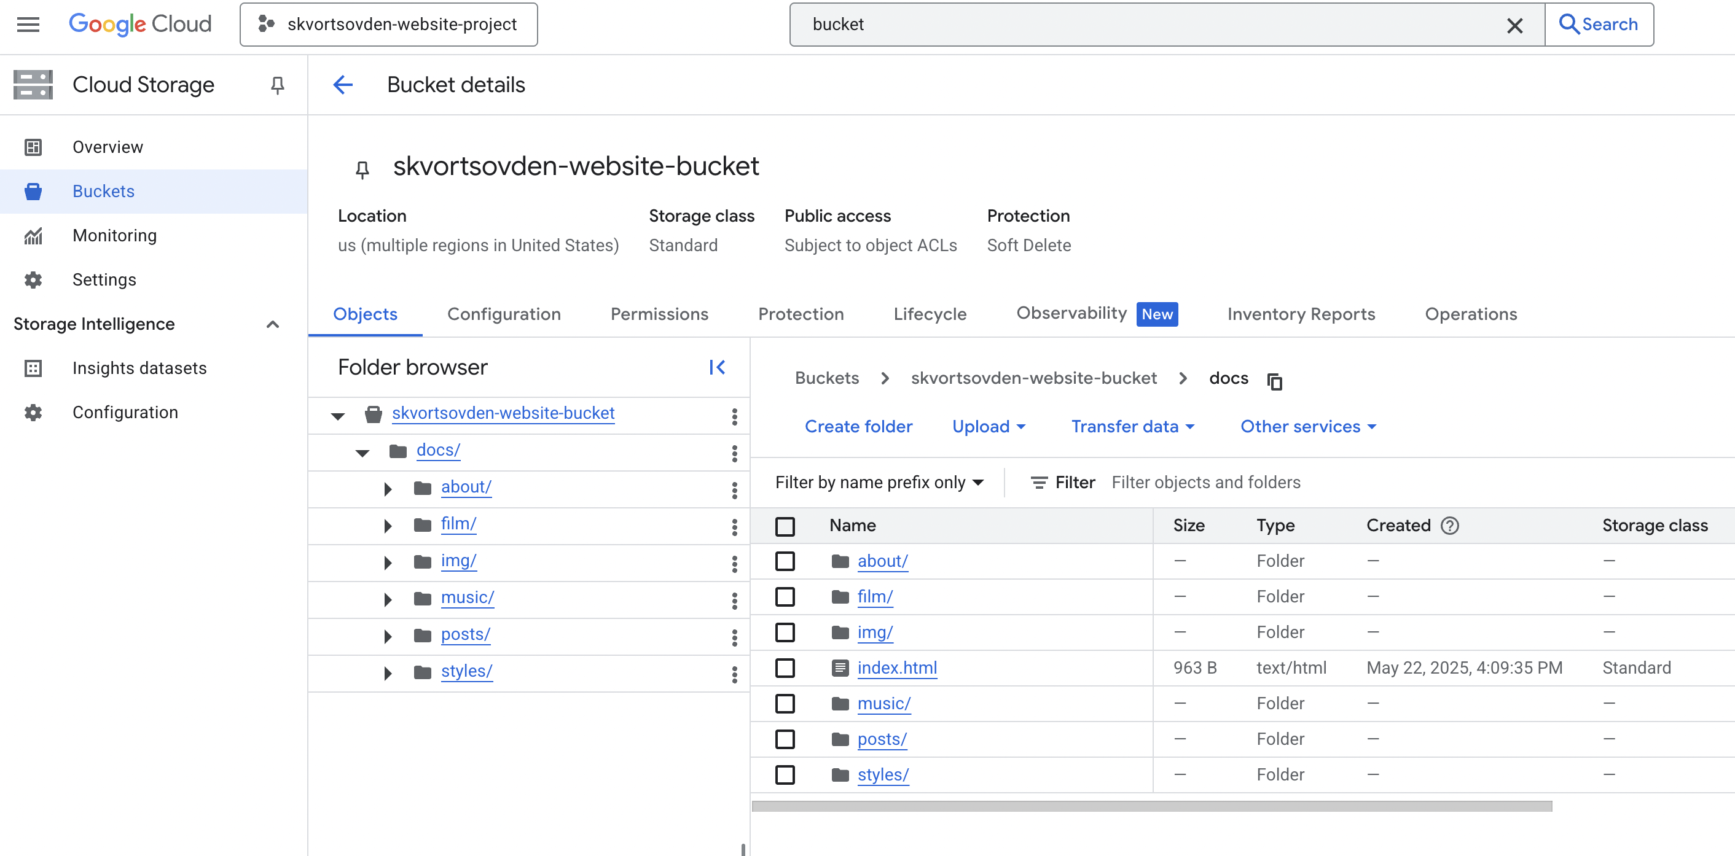
Task: Open Filter by name prefix only dropdown
Action: point(880,483)
